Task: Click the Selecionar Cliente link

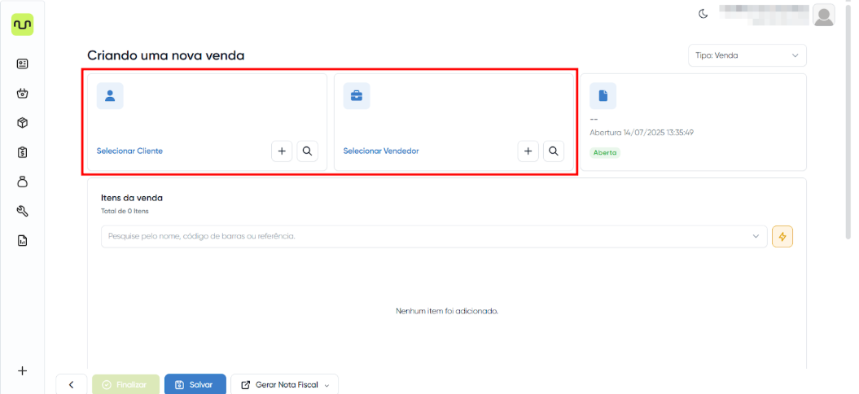Action: [x=129, y=151]
